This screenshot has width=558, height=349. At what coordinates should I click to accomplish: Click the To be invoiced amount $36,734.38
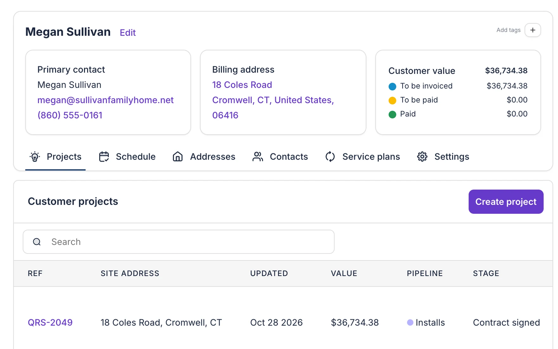507,86
